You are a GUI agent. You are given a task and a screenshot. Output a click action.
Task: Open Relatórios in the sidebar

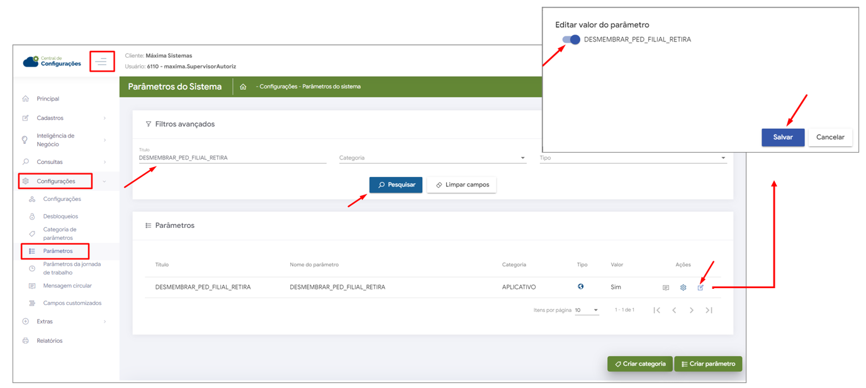coord(49,341)
